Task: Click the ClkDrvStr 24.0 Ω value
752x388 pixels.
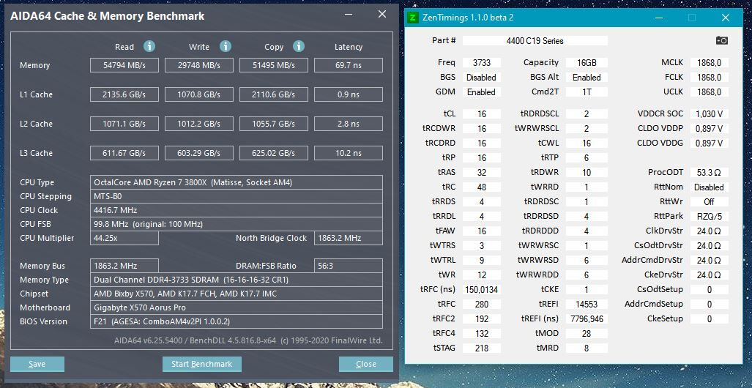Action: pos(710,231)
